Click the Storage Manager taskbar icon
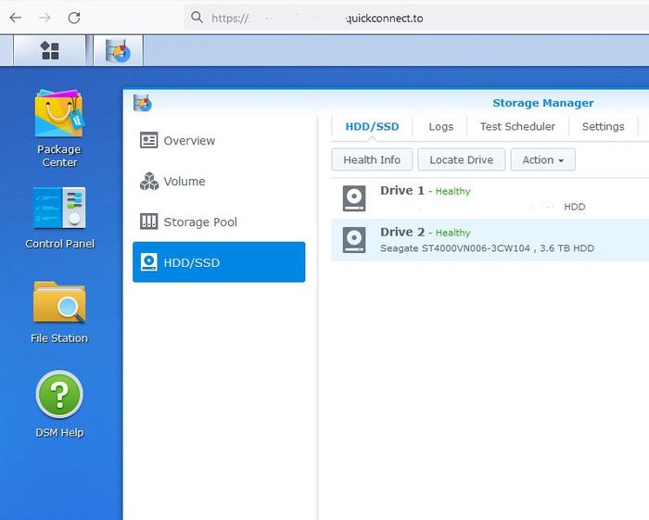This screenshot has width=649, height=520. click(118, 51)
